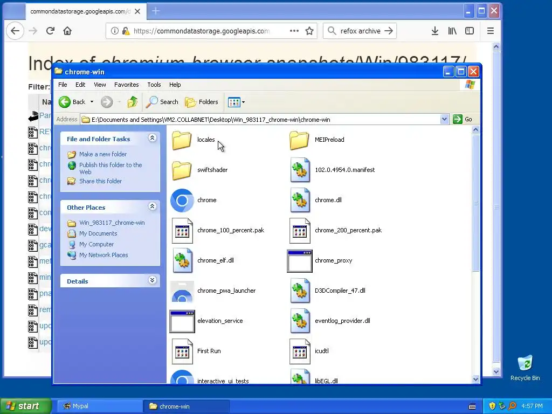The width and height of the screenshot is (552, 414).
Task: Click the chrome-win taskbar button
Action: click(186, 406)
